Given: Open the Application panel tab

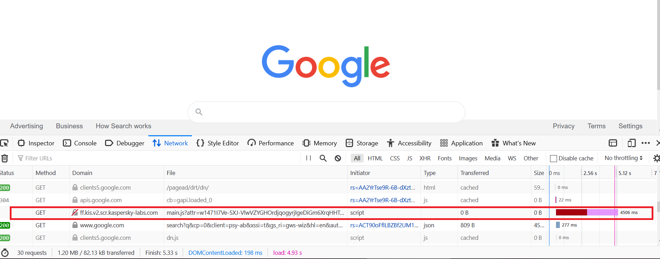Looking at the screenshot, I should point(461,143).
